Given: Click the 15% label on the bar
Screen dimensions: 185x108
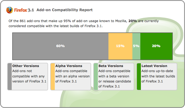Looking at the screenshot, I should click(120, 46).
